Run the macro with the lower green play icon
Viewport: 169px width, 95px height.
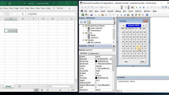tap(118, 15)
